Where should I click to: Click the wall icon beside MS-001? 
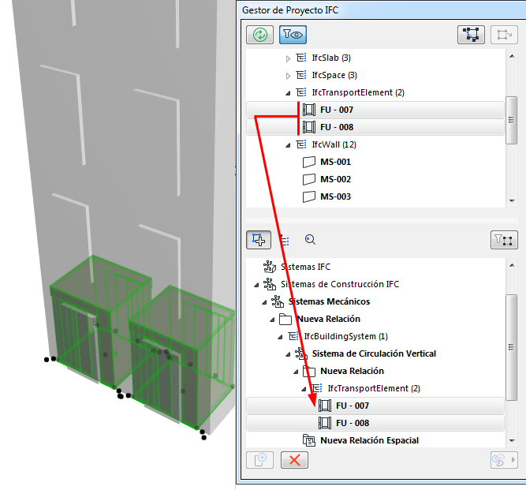point(309,162)
